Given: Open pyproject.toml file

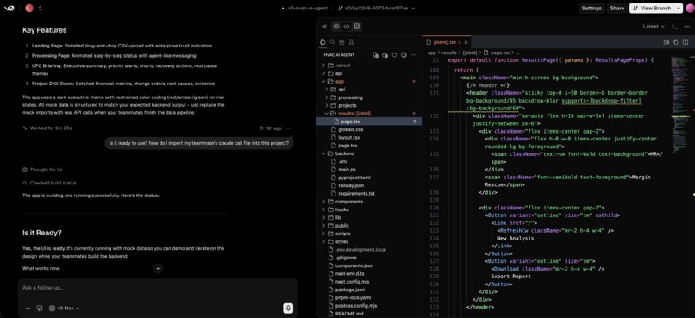Looking at the screenshot, I should 369,178.
